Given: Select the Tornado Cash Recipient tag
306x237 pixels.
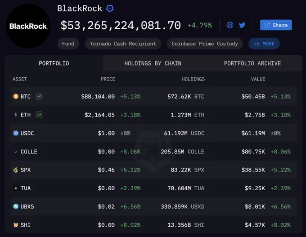Looking at the screenshot, I should (x=123, y=44).
